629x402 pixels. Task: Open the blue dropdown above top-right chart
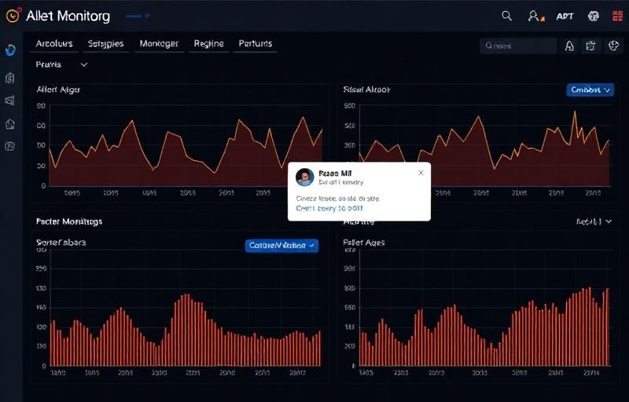(590, 90)
